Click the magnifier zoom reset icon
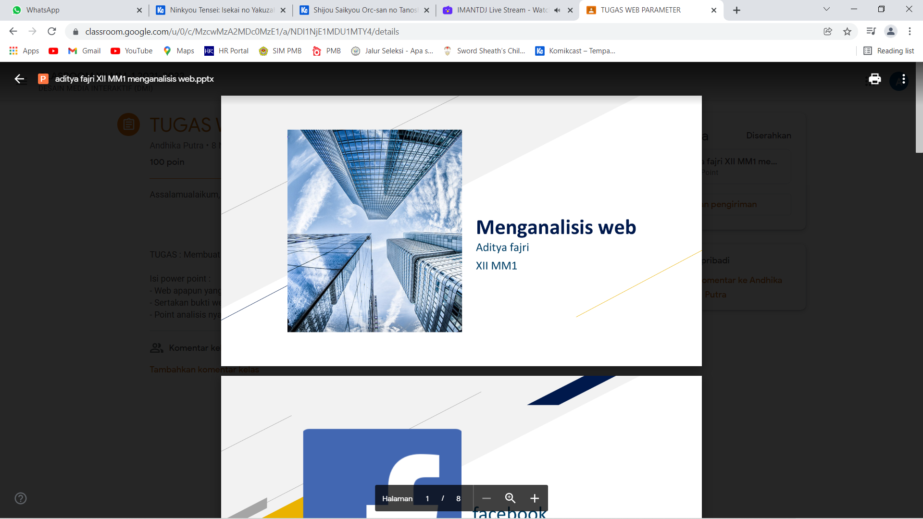 tap(510, 498)
